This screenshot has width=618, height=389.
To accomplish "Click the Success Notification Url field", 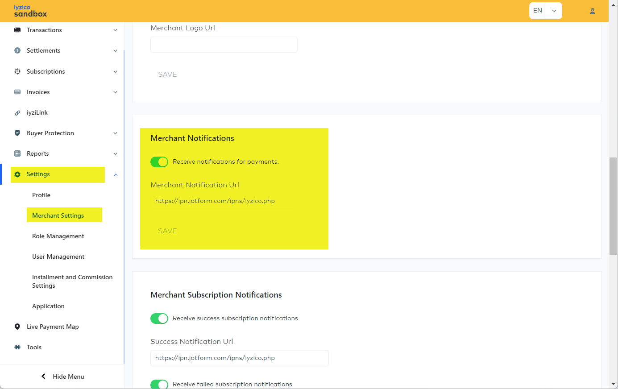I will pyautogui.click(x=240, y=358).
